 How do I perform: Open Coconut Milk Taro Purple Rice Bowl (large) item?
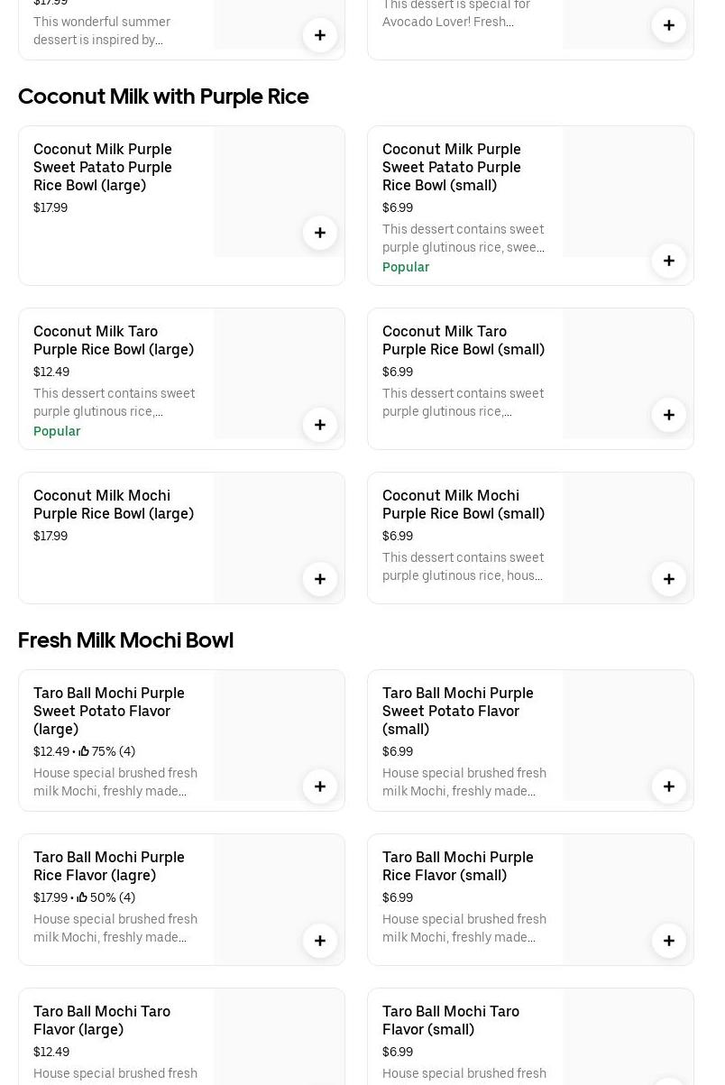[x=114, y=340]
